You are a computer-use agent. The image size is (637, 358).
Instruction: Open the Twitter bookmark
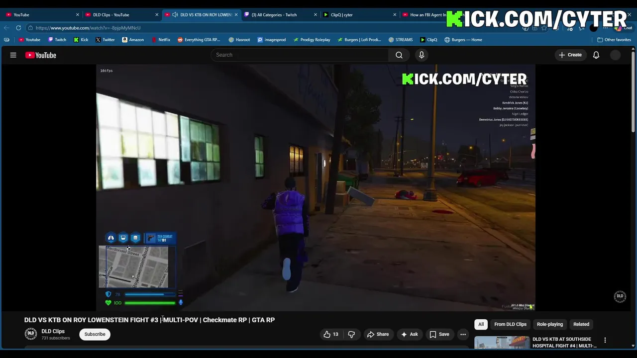105,40
